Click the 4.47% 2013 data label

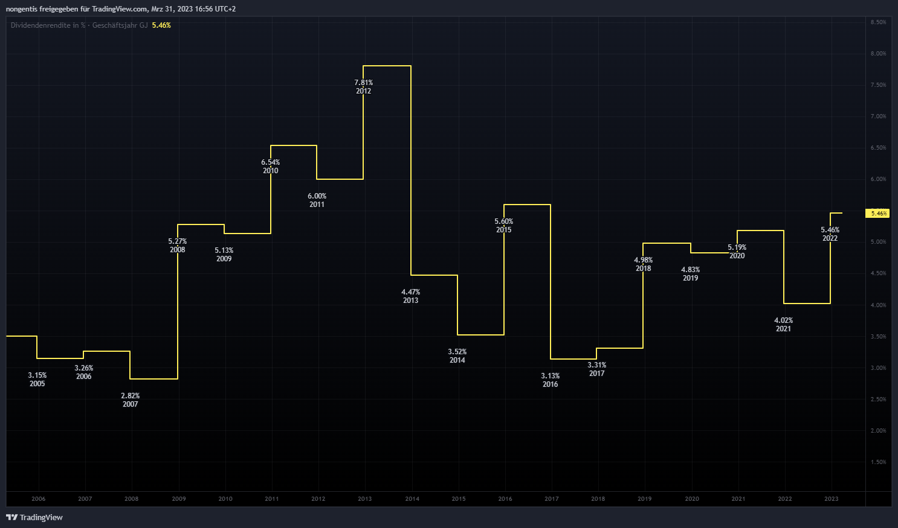click(x=410, y=296)
